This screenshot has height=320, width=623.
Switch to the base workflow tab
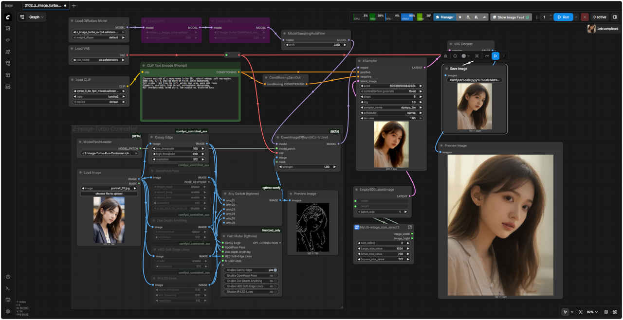(9, 5)
